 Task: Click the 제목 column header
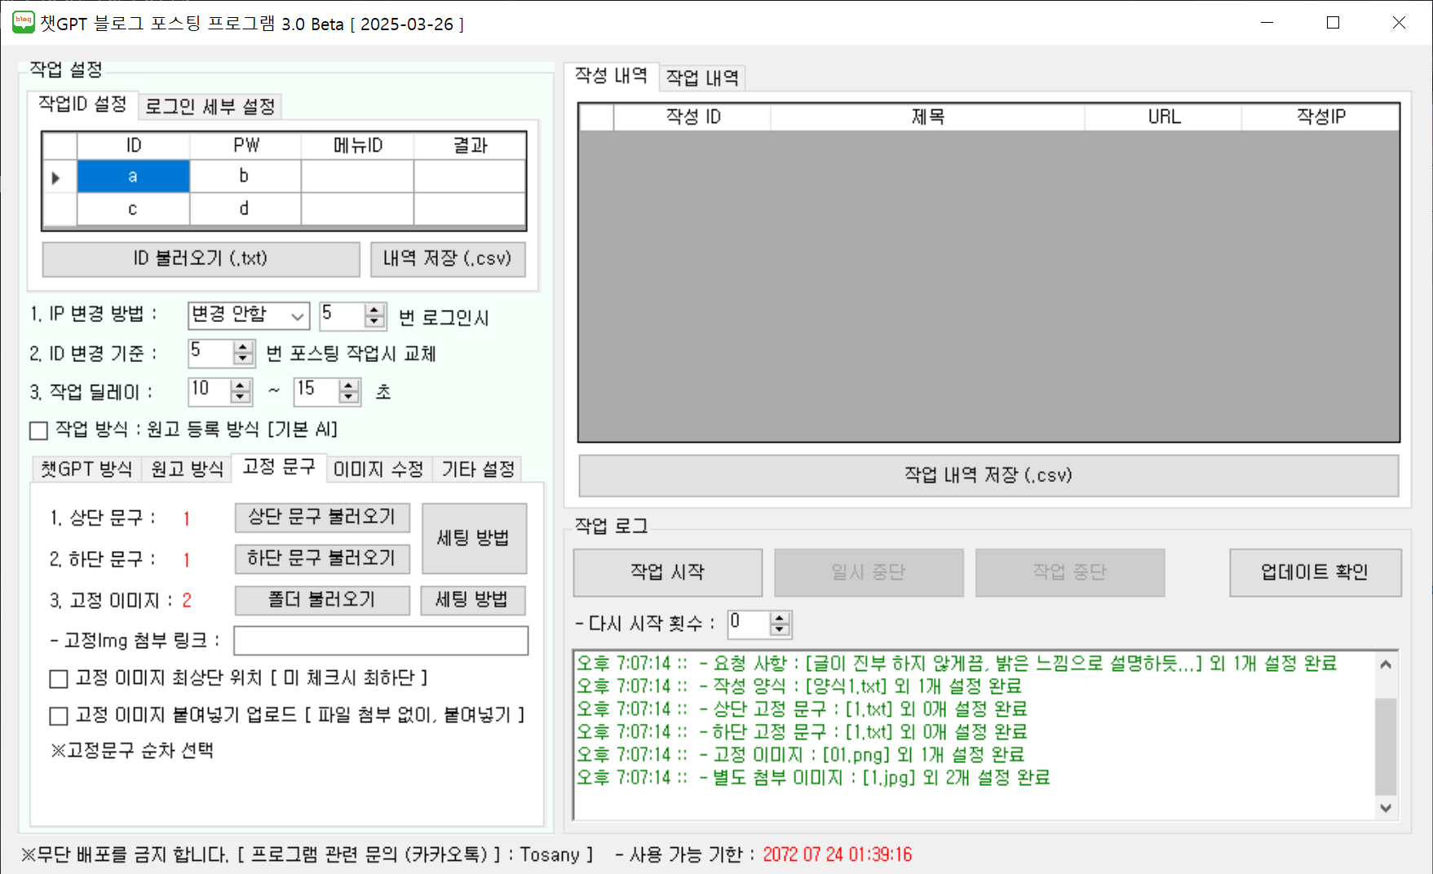(927, 117)
